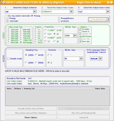Open Player Options
114x121 pixels.
point(31,117)
